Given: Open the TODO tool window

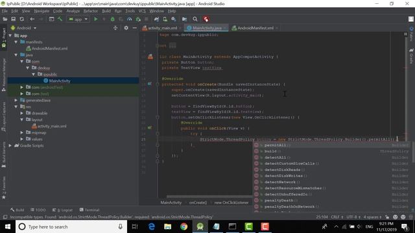Looking at the screenshot, I should pyautogui.click(x=38, y=210).
